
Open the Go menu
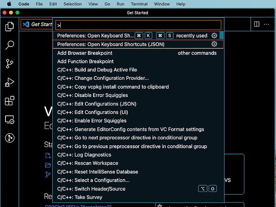pyautogui.click(x=107, y=4)
